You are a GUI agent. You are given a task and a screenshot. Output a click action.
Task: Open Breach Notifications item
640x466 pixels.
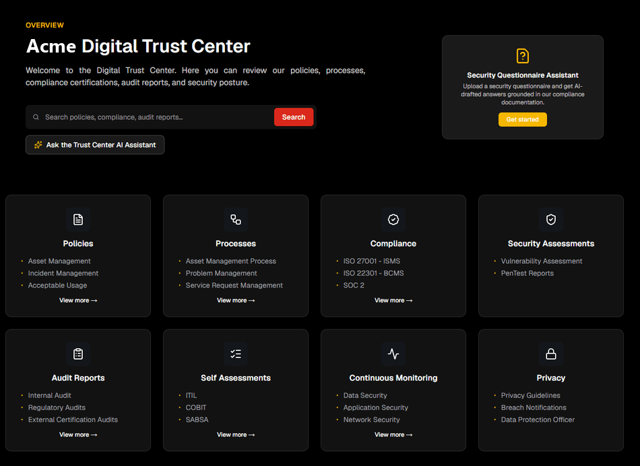534,407
